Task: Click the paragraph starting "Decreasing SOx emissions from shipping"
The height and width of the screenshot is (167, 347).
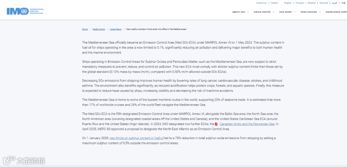Action: pos(183,86)
